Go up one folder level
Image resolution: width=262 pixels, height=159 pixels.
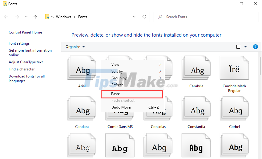(x=35, y=17)
